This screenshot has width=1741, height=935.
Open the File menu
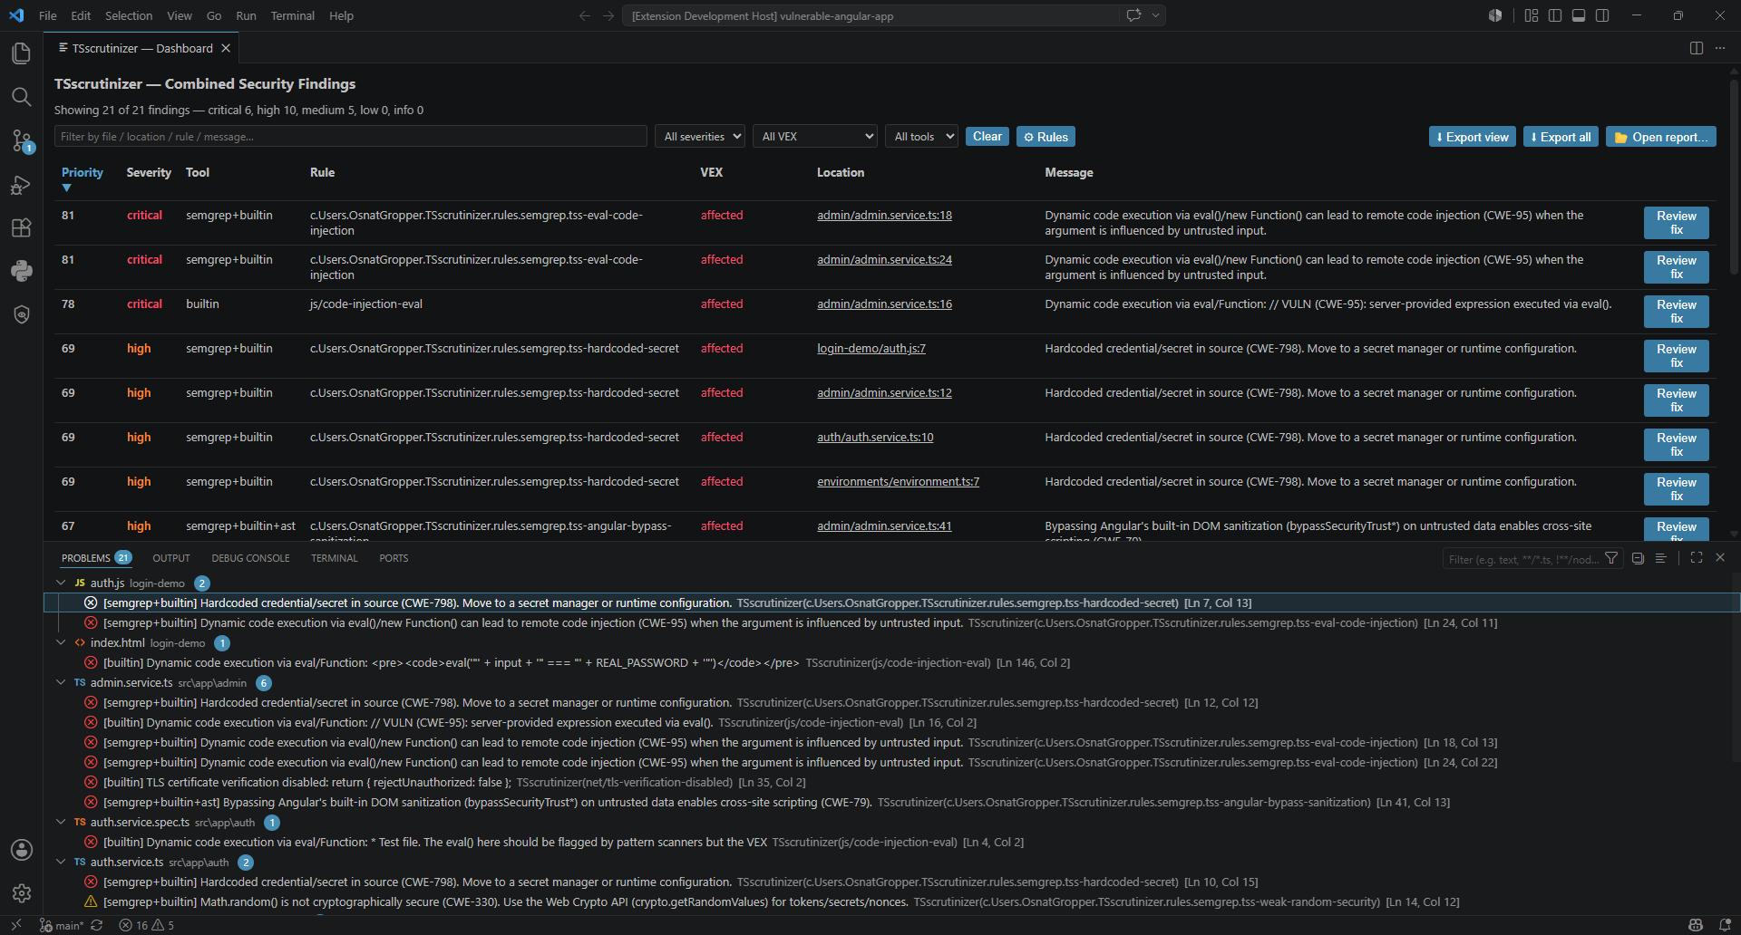[x=48, y=15]
